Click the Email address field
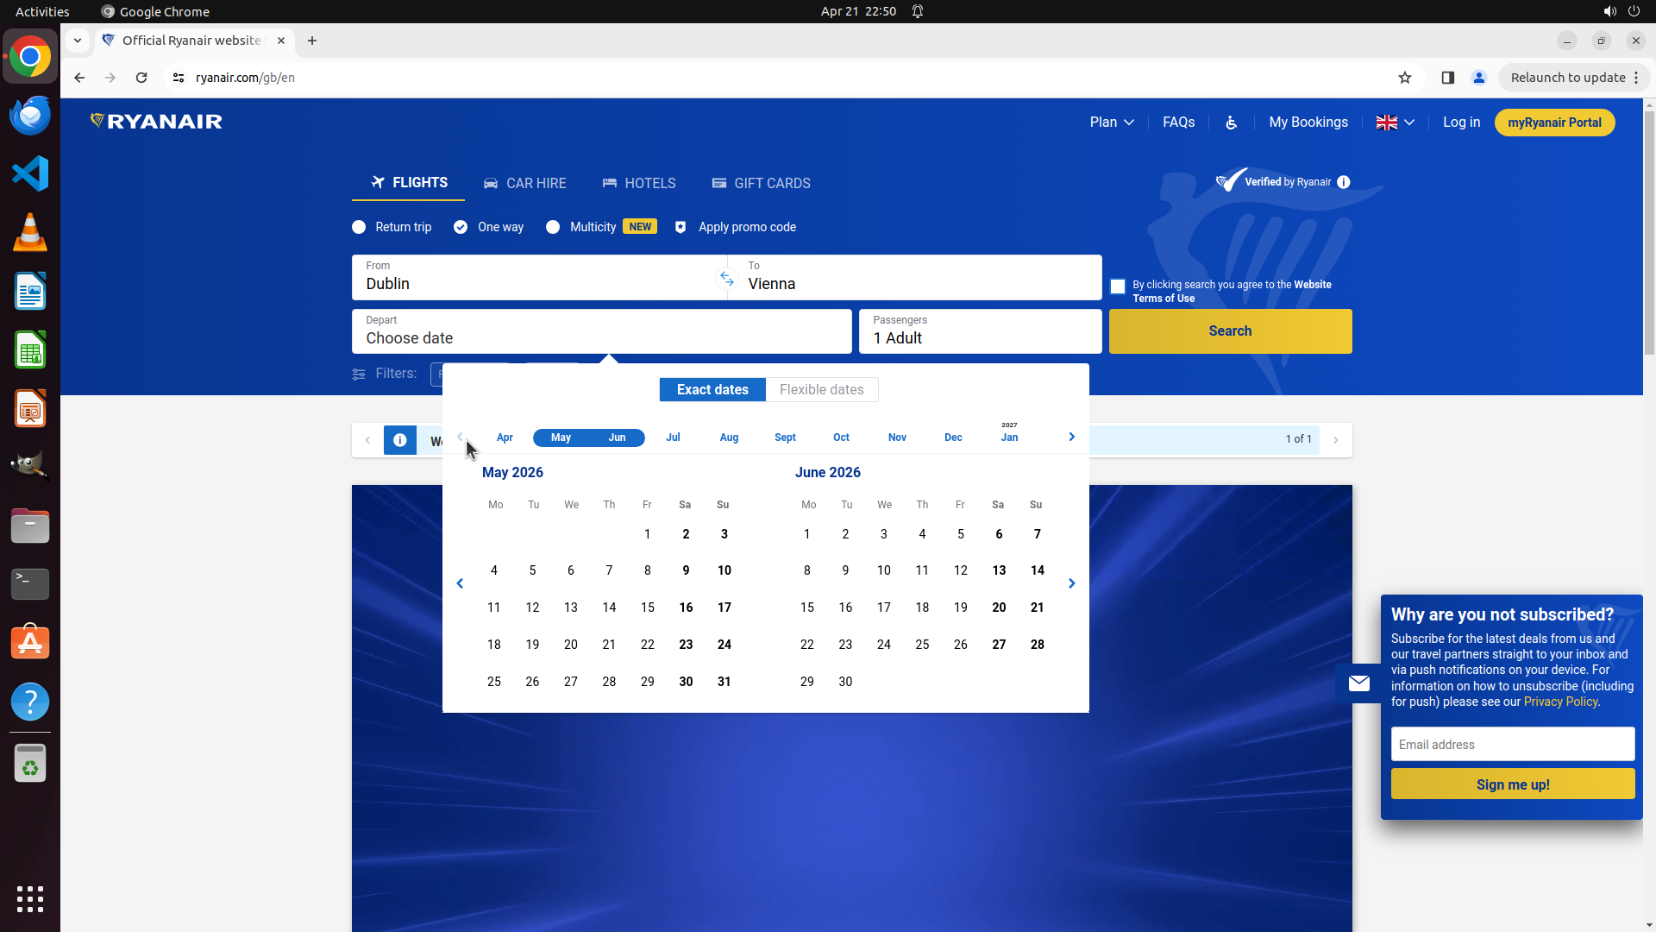This screenshot has height=932, width=1656. [1512, 744]
